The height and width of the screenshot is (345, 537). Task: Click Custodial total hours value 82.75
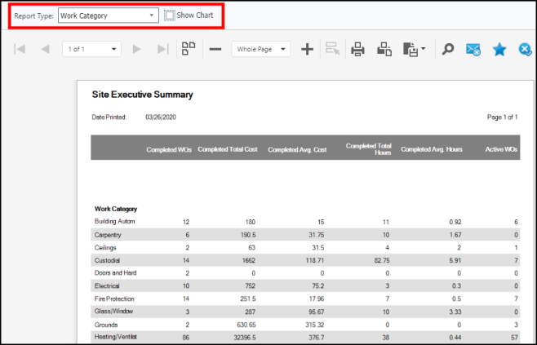pos(380,260)
